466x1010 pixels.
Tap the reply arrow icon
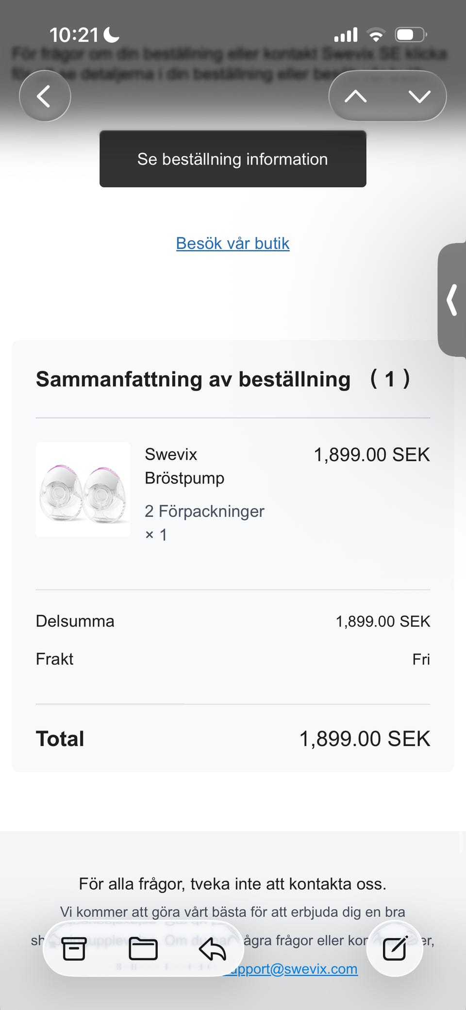tap(212, 948)
